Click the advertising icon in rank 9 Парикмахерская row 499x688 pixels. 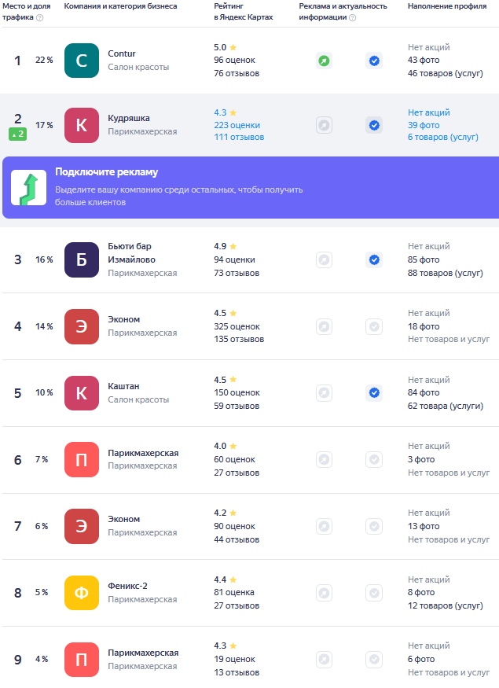(x=324, y=659)
